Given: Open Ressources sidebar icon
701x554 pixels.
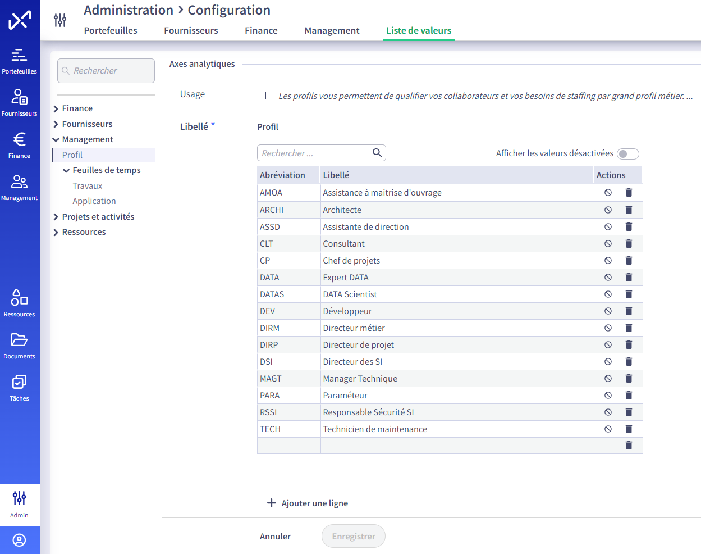Looking at the screenshot, I should pyautogui.click(x=20, y=303).
